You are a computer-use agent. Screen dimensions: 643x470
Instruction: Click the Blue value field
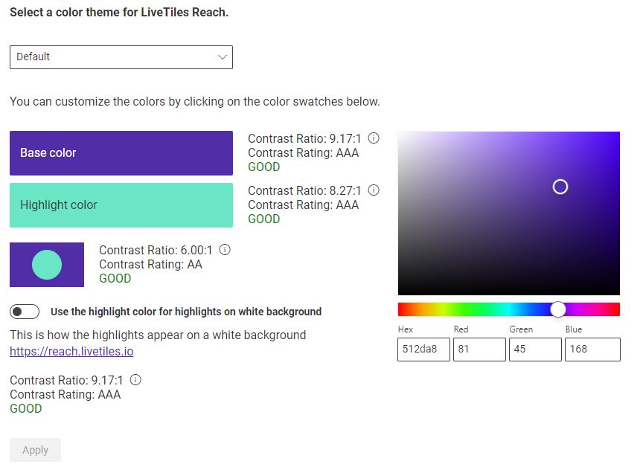coord(592,349)
